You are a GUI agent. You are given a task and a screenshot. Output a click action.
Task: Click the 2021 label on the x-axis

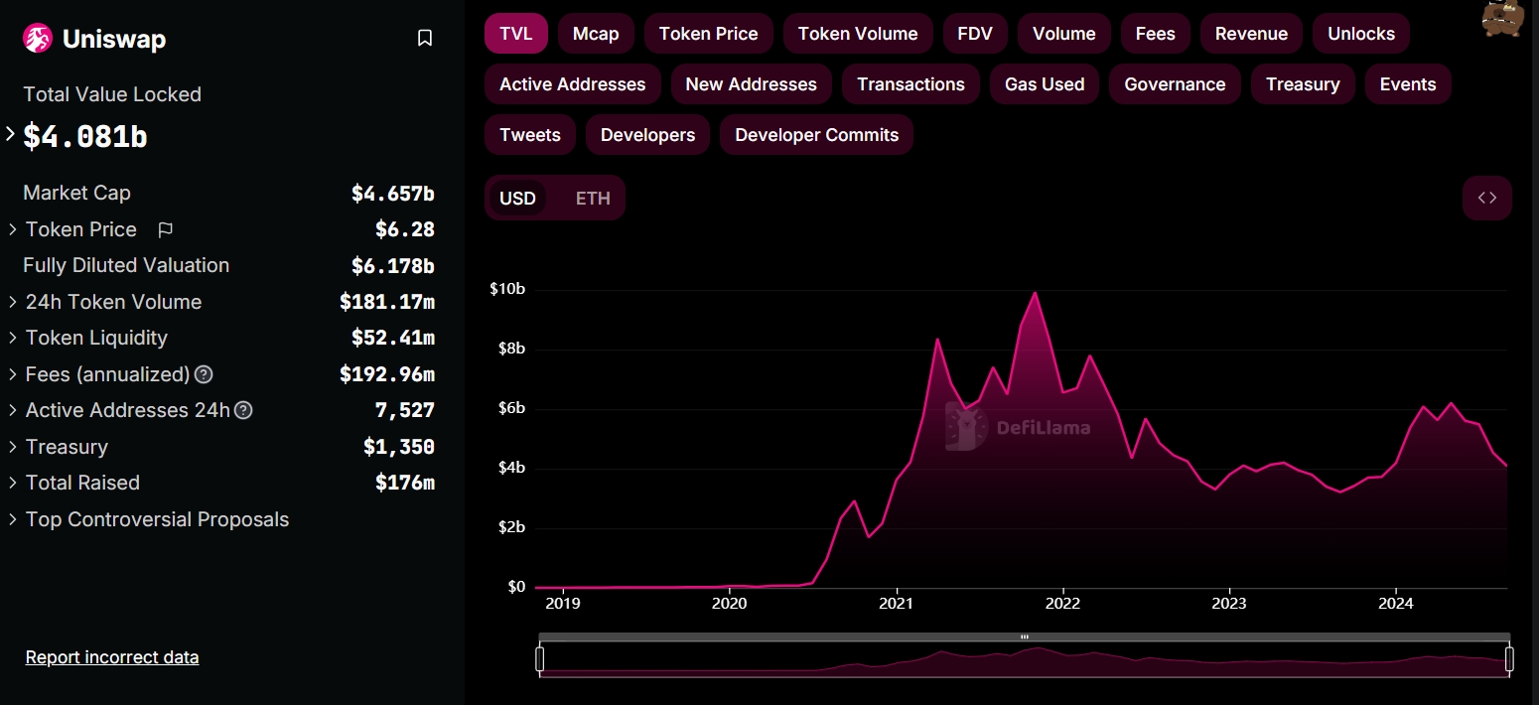897,603
